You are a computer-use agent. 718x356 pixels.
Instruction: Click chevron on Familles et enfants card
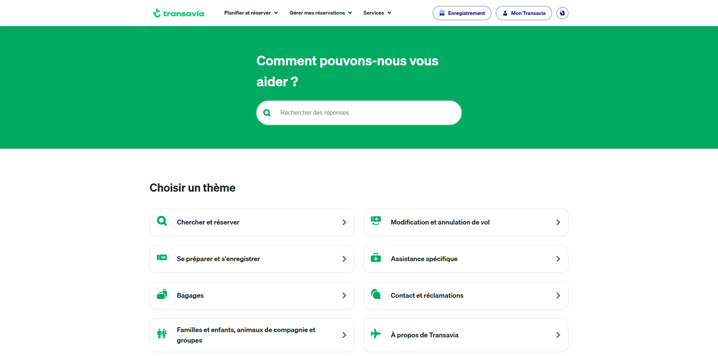tap(344, 335)
